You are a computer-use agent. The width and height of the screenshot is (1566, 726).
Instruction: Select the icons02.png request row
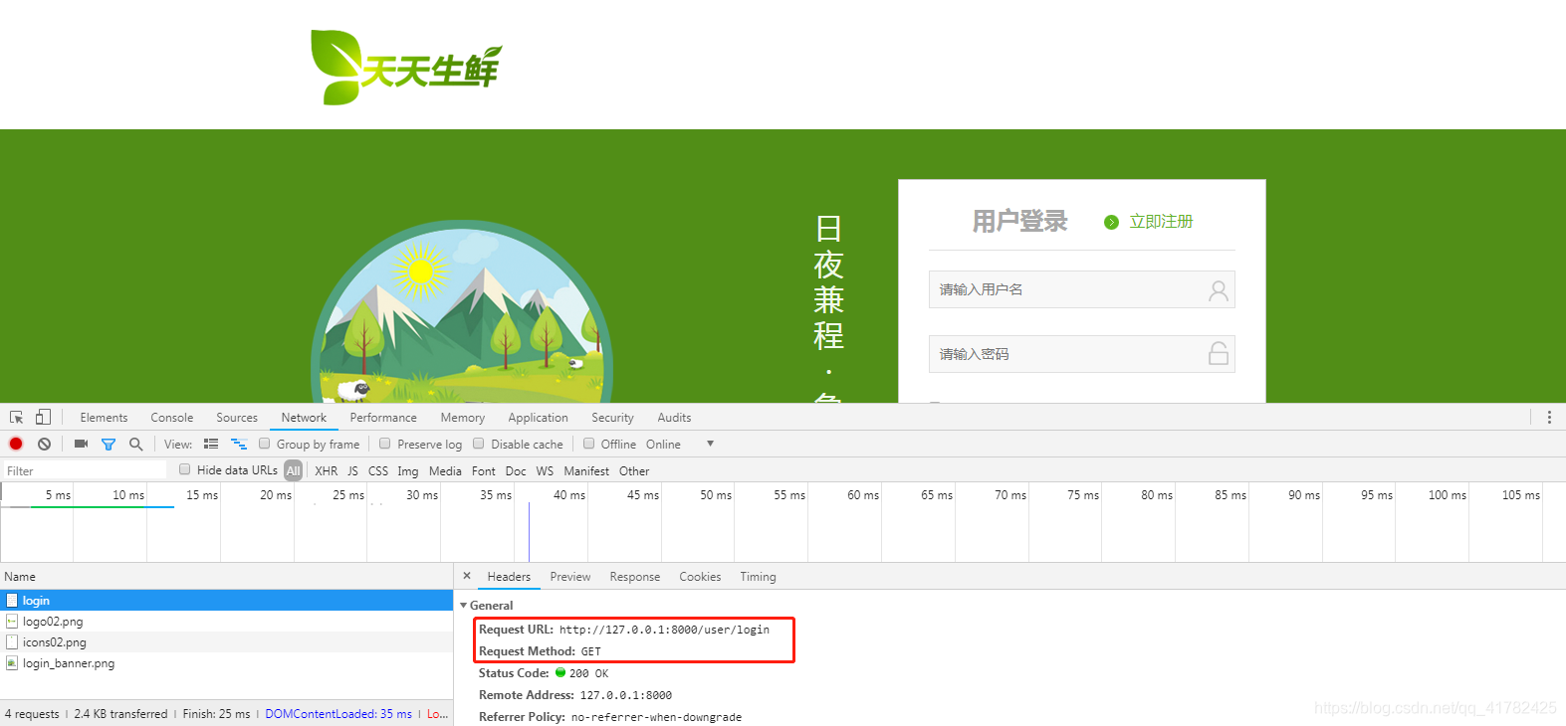point(226,641)
